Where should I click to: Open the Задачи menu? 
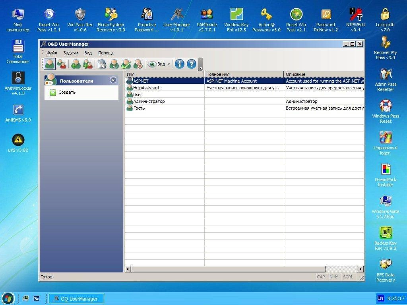(x=71, y=53)
